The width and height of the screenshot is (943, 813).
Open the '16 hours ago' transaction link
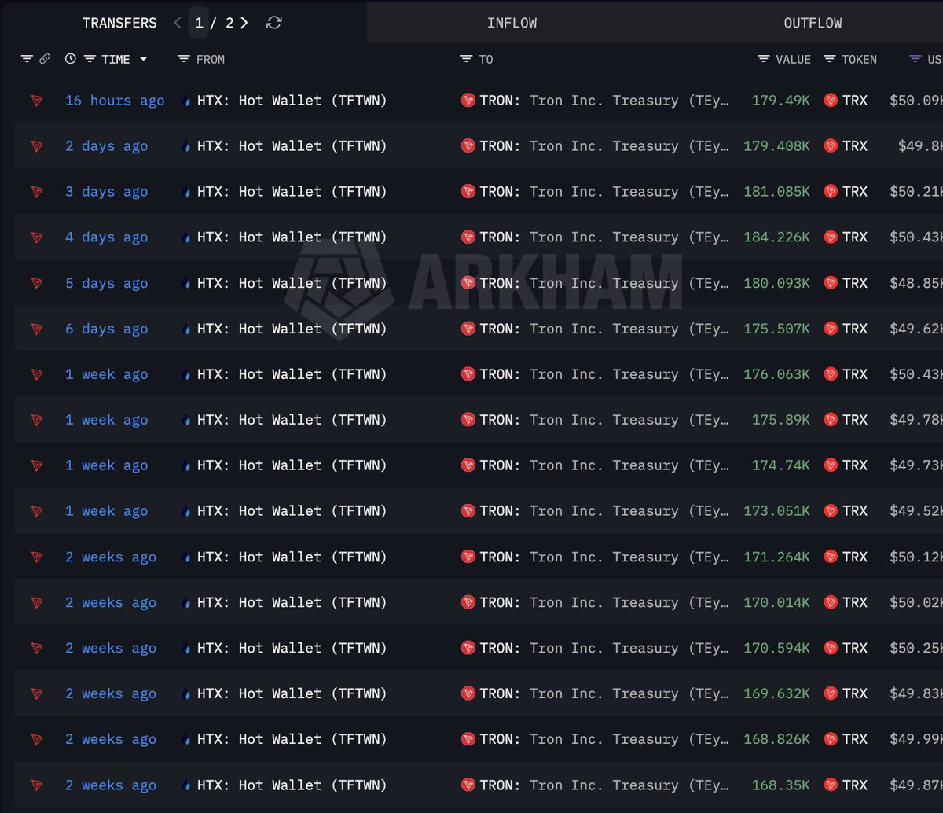[x=115, y=101]
